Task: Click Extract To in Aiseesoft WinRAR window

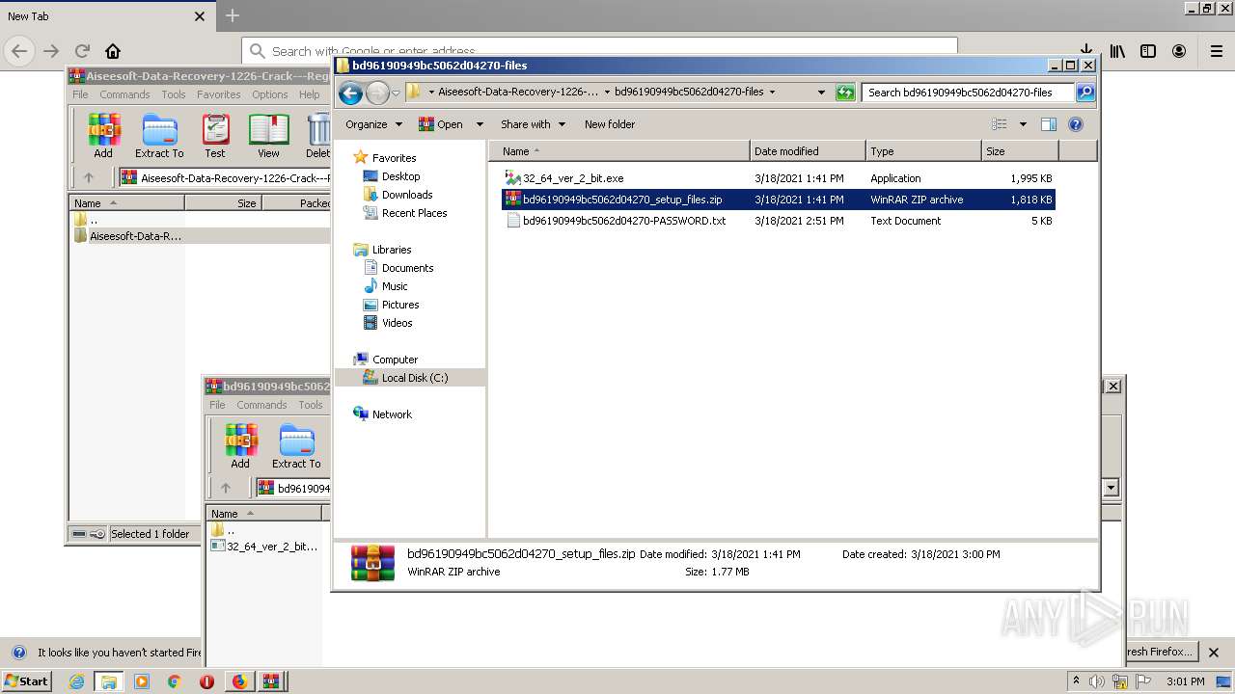Action: pyautogui.click(x=159, y=135)
